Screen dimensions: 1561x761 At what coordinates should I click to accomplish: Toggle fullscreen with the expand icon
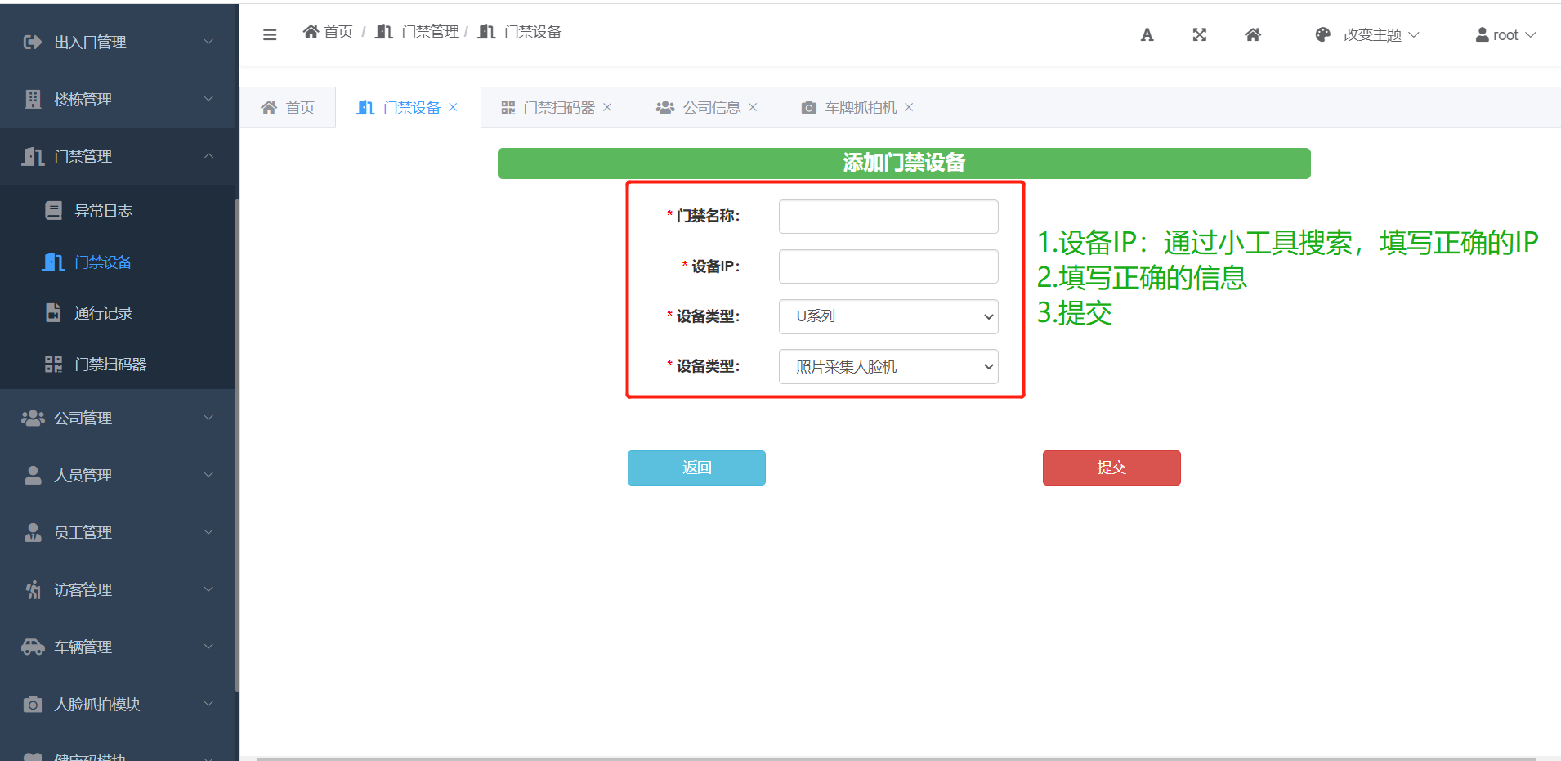1199,34
